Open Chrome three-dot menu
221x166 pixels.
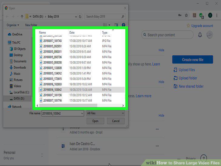point(217,15)
